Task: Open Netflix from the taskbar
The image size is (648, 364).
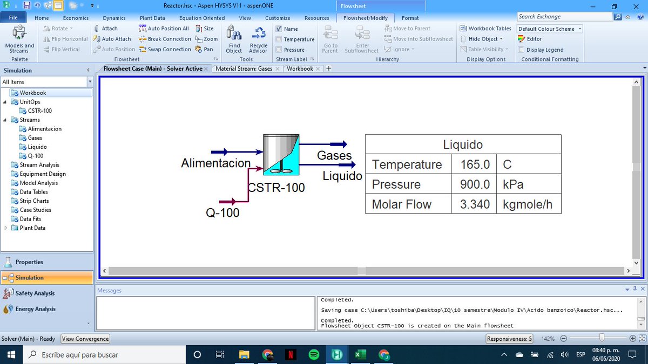Action: (x=291, y=354)
